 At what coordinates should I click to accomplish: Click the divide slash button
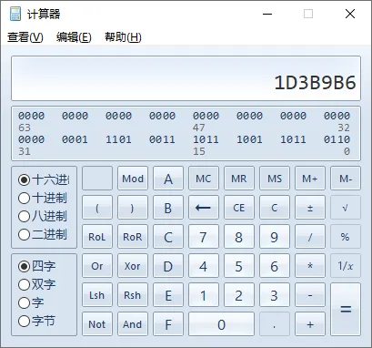pyautogui.click(x=310, y=237)
